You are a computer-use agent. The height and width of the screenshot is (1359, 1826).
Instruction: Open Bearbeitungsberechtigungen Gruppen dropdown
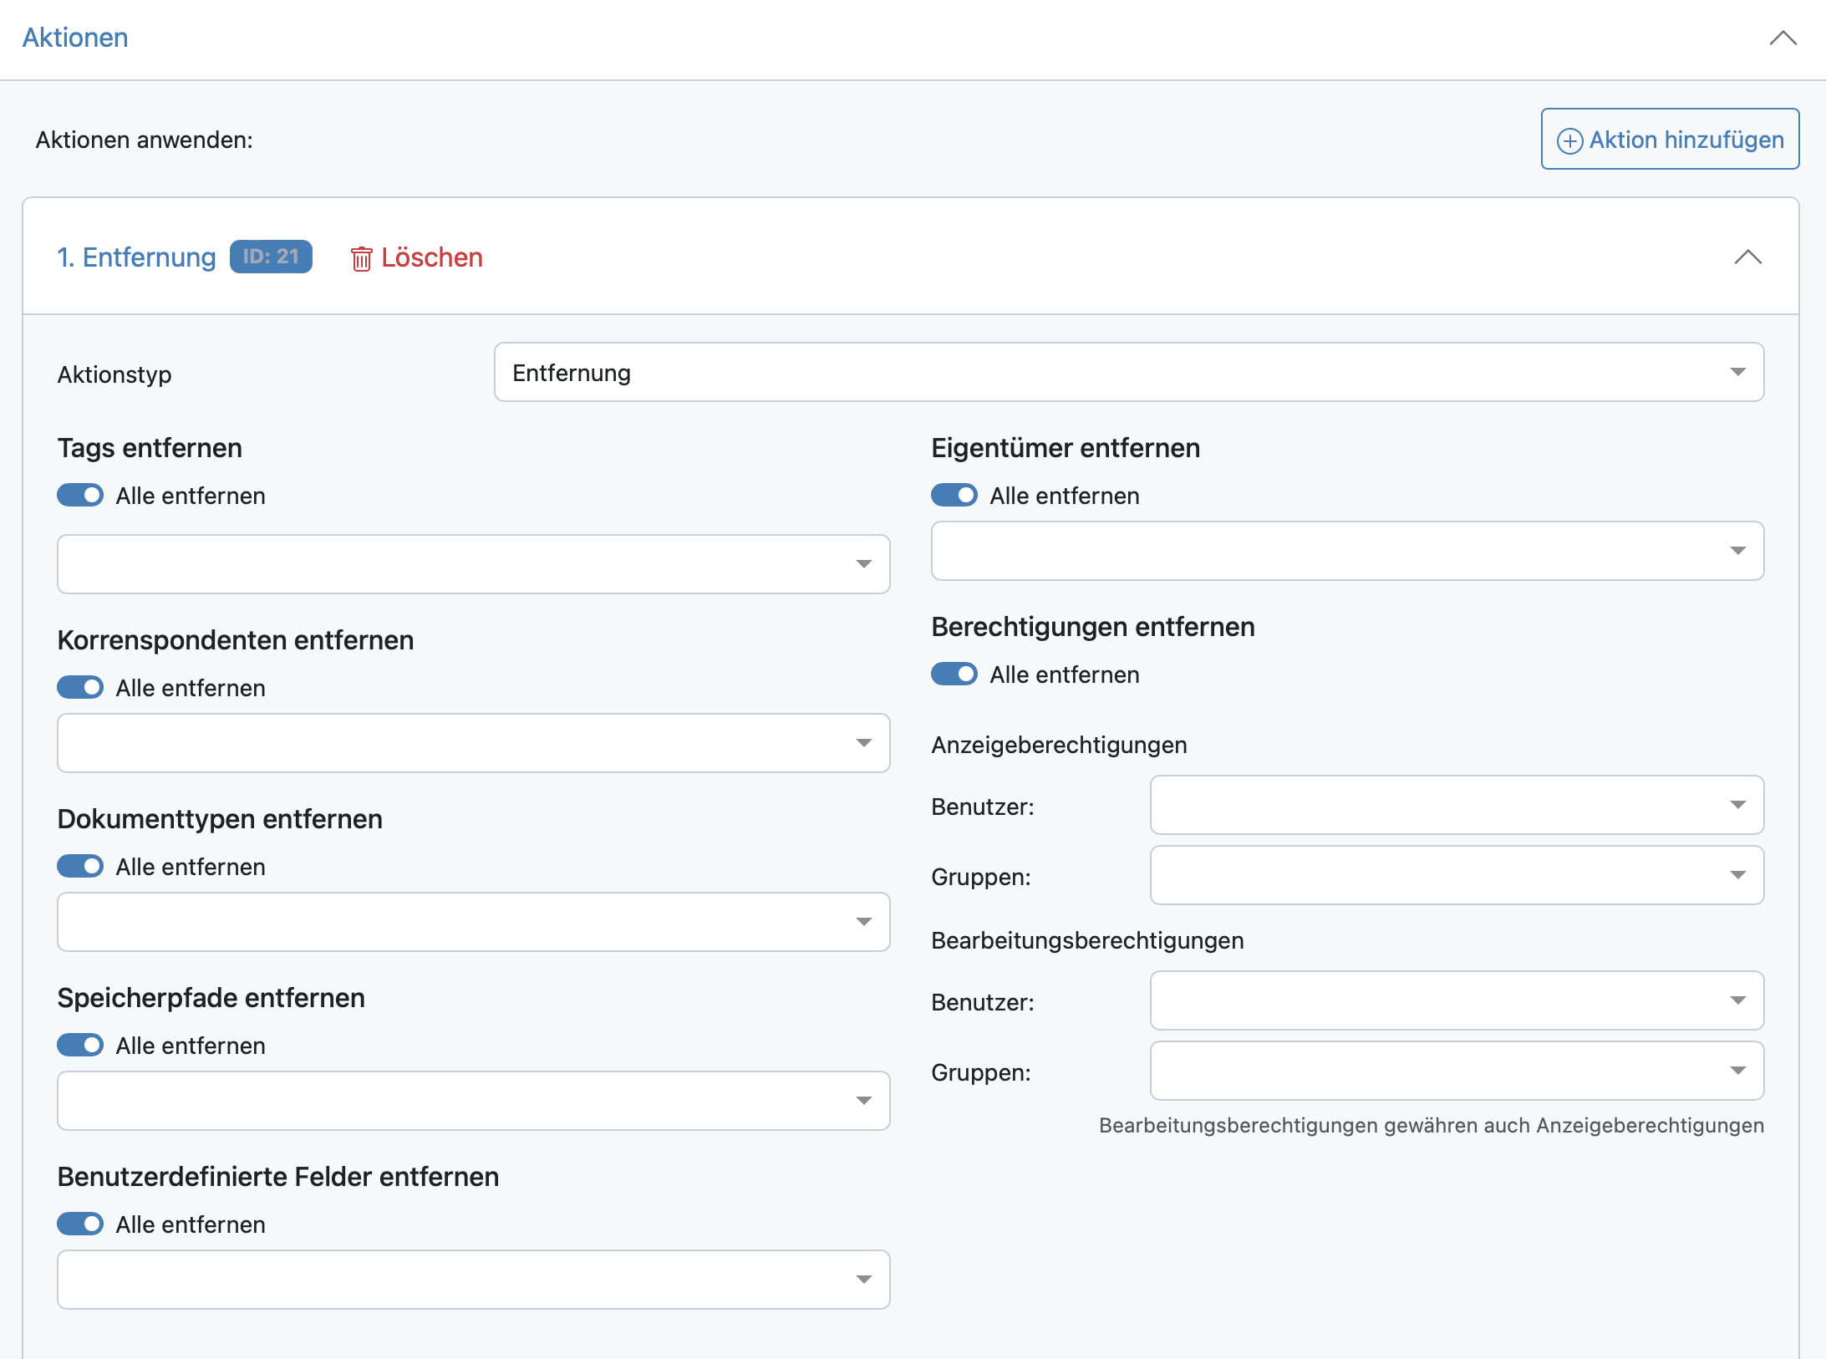coord(1456,1071)
